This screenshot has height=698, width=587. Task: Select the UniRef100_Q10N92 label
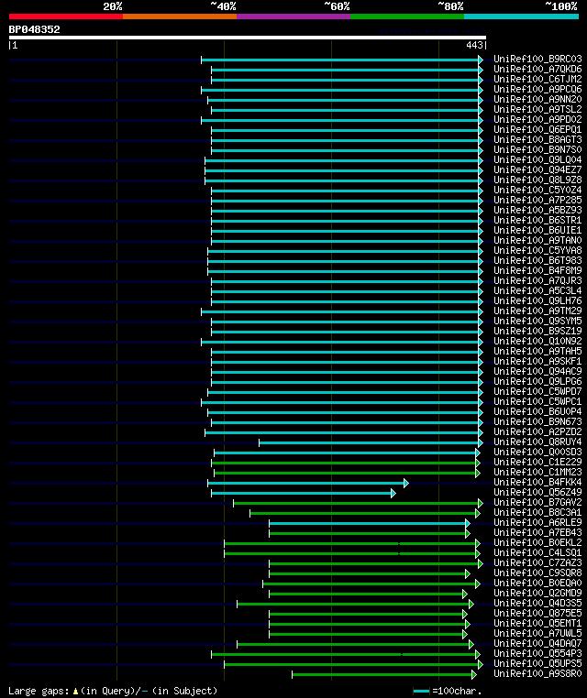click(x=537, y=341)
